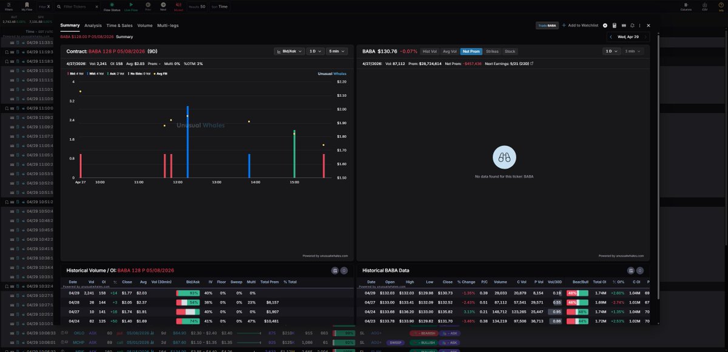728x352 pixels.
Task: Open the Volume tab
Action: (x=145, y=25)
